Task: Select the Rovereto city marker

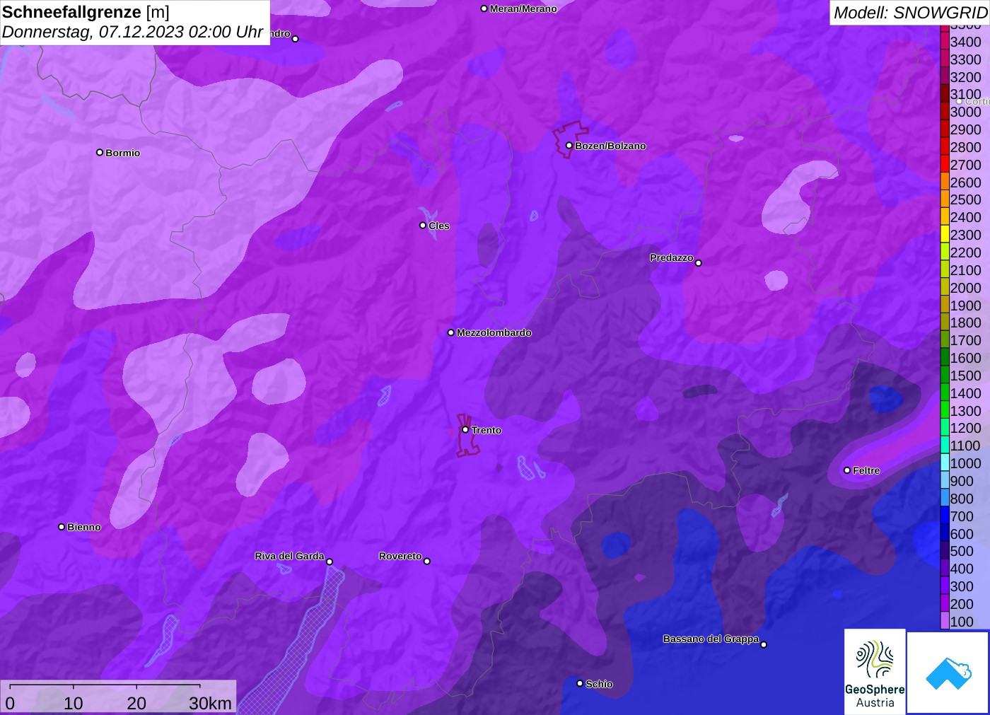Action: tap(426, 561)
